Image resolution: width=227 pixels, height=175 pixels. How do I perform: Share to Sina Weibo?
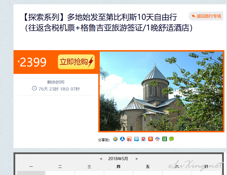(x=129, y=139)
